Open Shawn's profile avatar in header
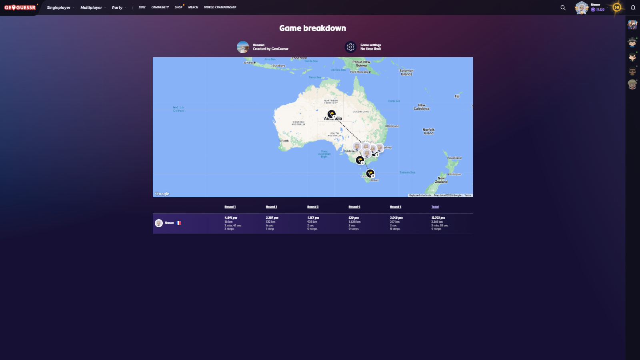This screenshot has width=640, height=360. point(581,8)
